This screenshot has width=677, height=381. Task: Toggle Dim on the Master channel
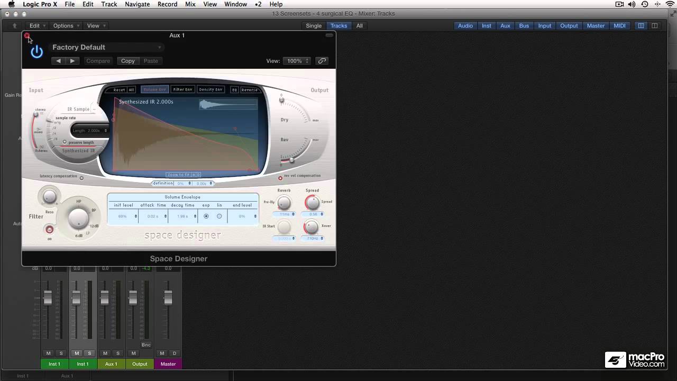tap(175, 353)
